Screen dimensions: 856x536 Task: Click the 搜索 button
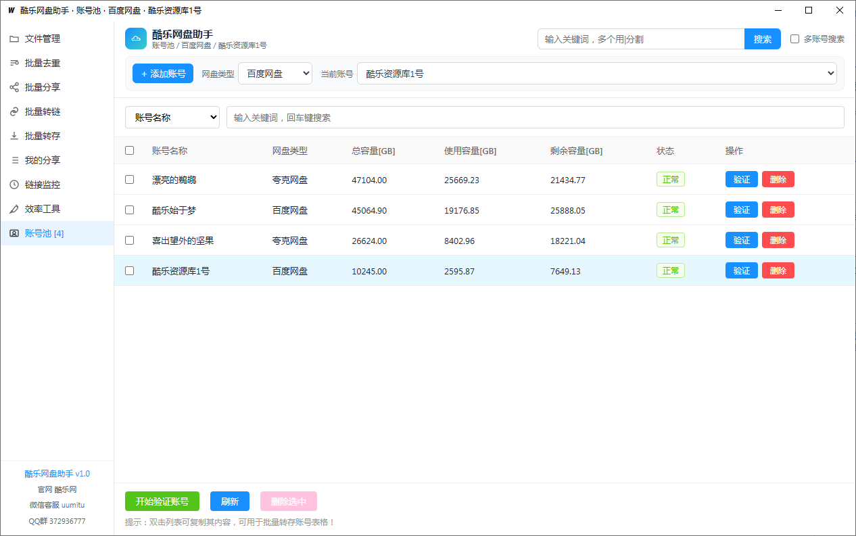[763, 39]
